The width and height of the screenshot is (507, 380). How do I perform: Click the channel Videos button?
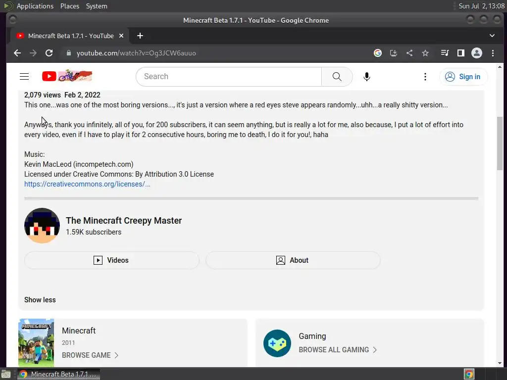[x=112, y=260]
